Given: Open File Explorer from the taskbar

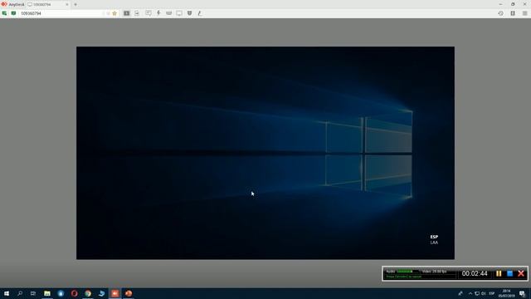Looking at the screenshot, I should [x=47, y=293].
